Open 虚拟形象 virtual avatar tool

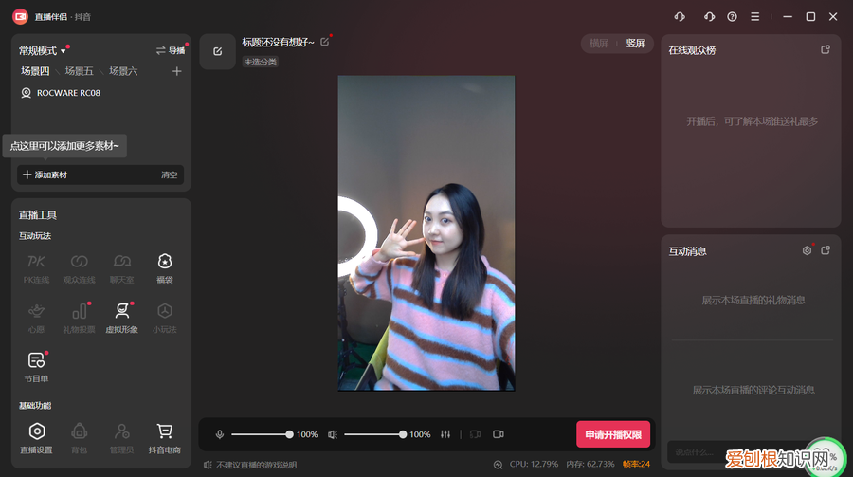coord(122,318)
